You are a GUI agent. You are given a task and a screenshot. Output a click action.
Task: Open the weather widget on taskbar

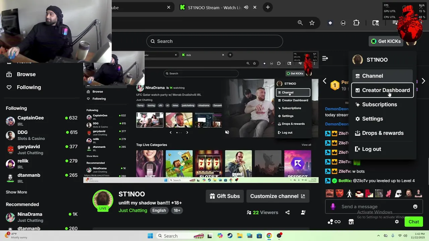15,236
